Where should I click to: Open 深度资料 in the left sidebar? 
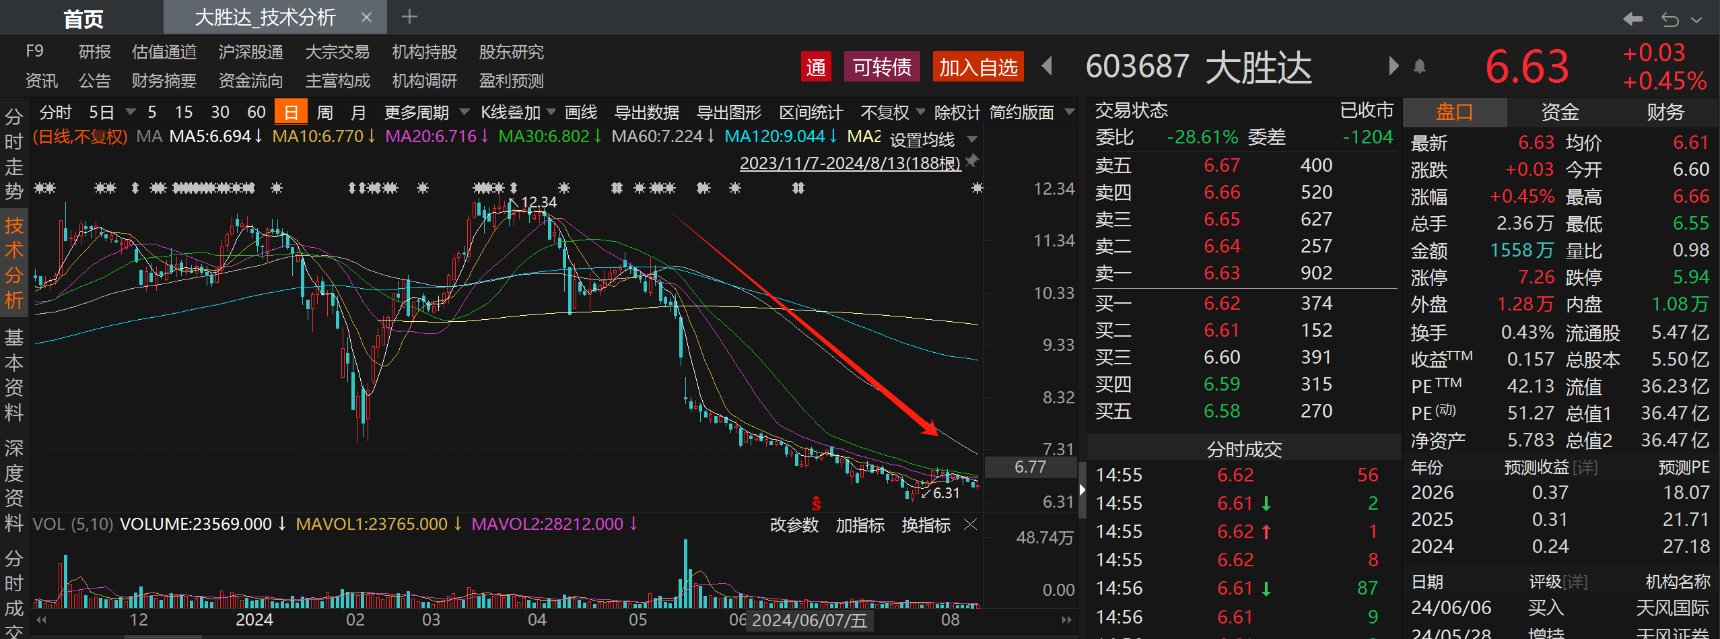14,486
